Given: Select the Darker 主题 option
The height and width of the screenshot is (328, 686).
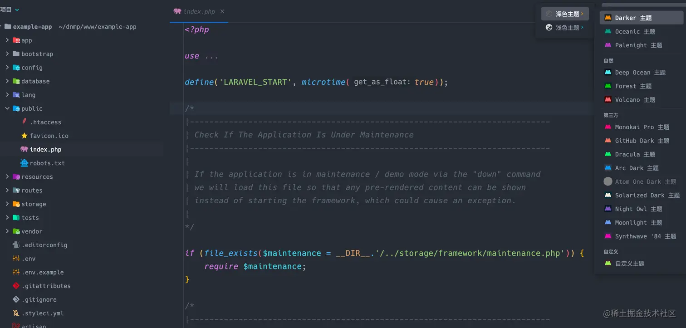Looking at the screenshot, I should point(642,18).
